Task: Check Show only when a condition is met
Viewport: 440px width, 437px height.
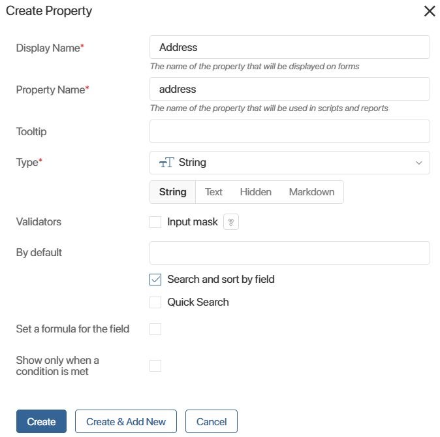Action: pos(155,366)
